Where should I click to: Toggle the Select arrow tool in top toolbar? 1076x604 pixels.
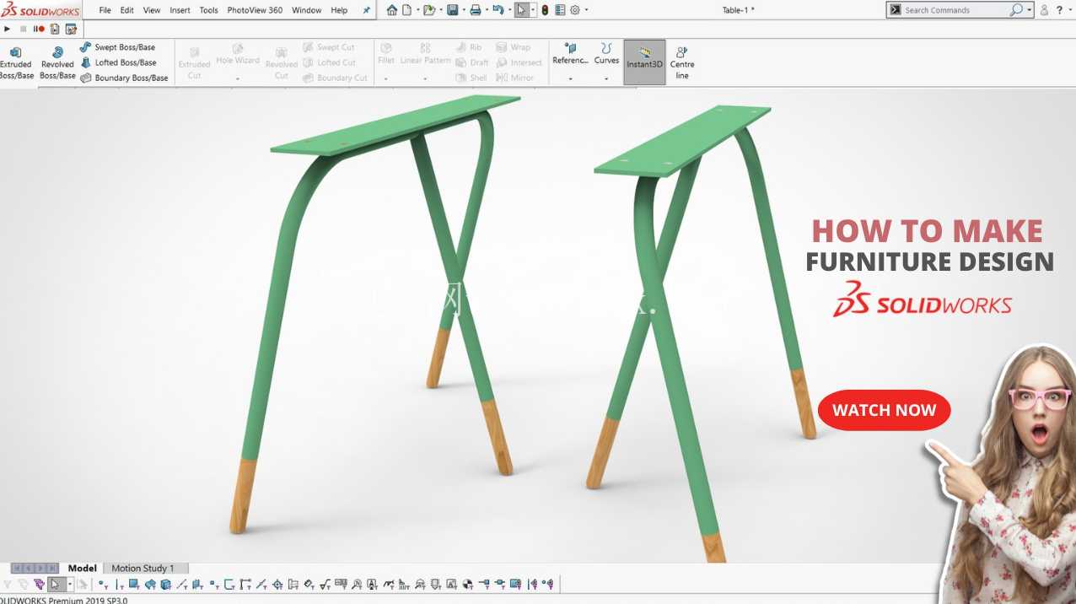click(522, 10)
